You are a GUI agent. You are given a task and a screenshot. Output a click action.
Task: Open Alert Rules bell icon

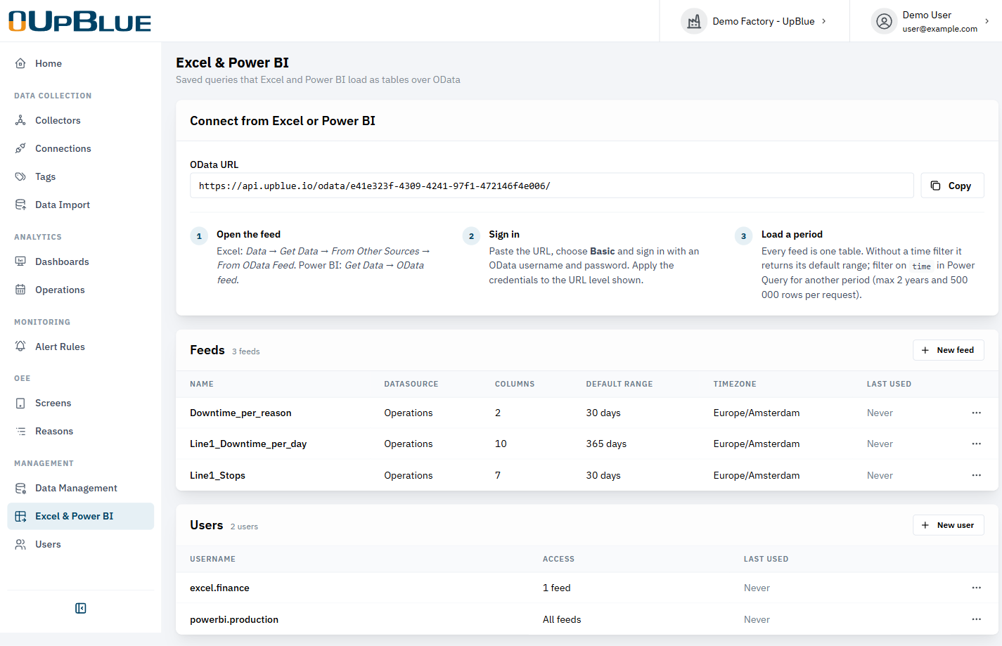(20, 347)
